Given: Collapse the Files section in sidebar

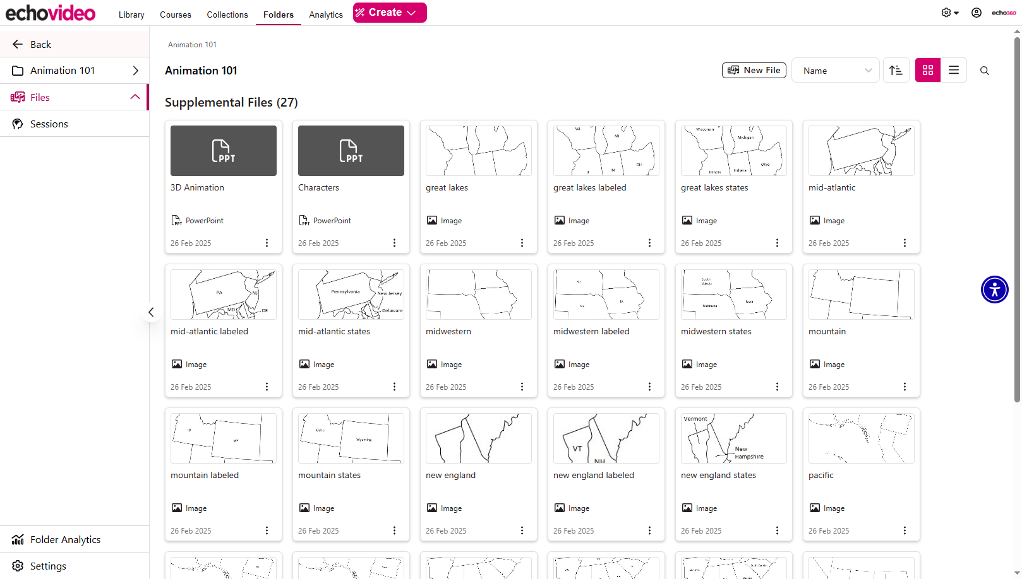Looking at the screenshot, I should coord(135,97).
